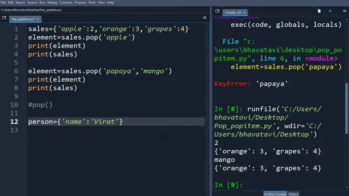
Task: Switch to the History bottom tab
Action: tap(293, 194)
